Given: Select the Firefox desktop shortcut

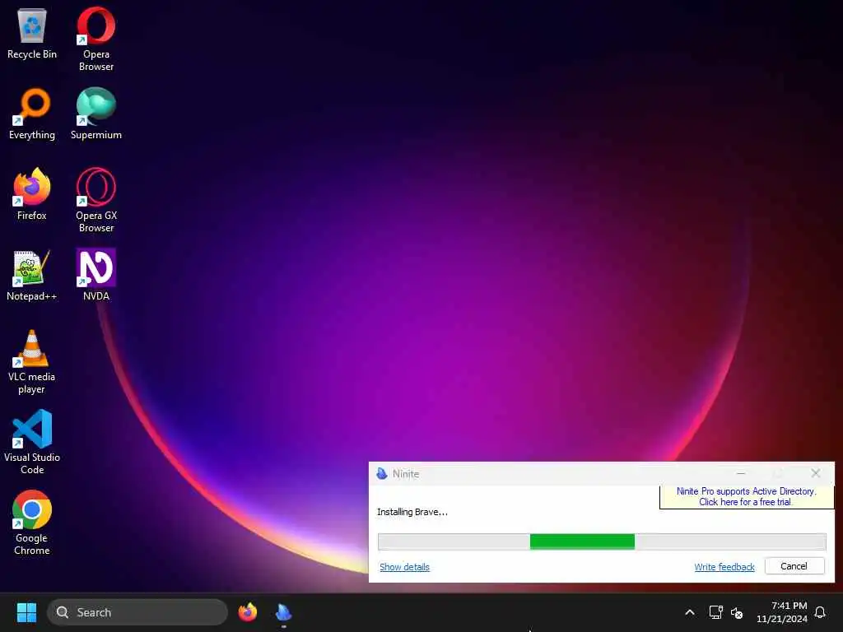Looking at the screenshot, I should 32,194.
